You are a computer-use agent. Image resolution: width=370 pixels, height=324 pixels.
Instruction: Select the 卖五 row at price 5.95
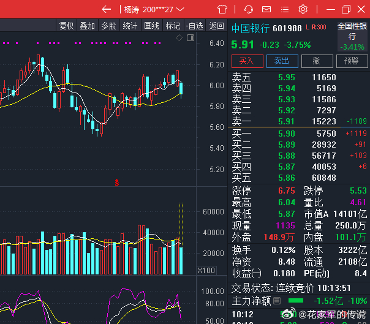click(299, 77)
